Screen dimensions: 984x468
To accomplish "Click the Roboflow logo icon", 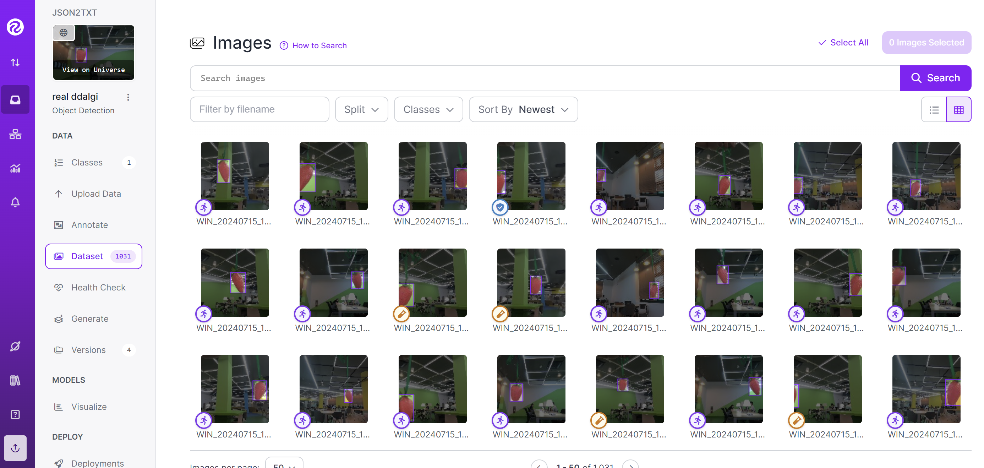I will (15, 27).
